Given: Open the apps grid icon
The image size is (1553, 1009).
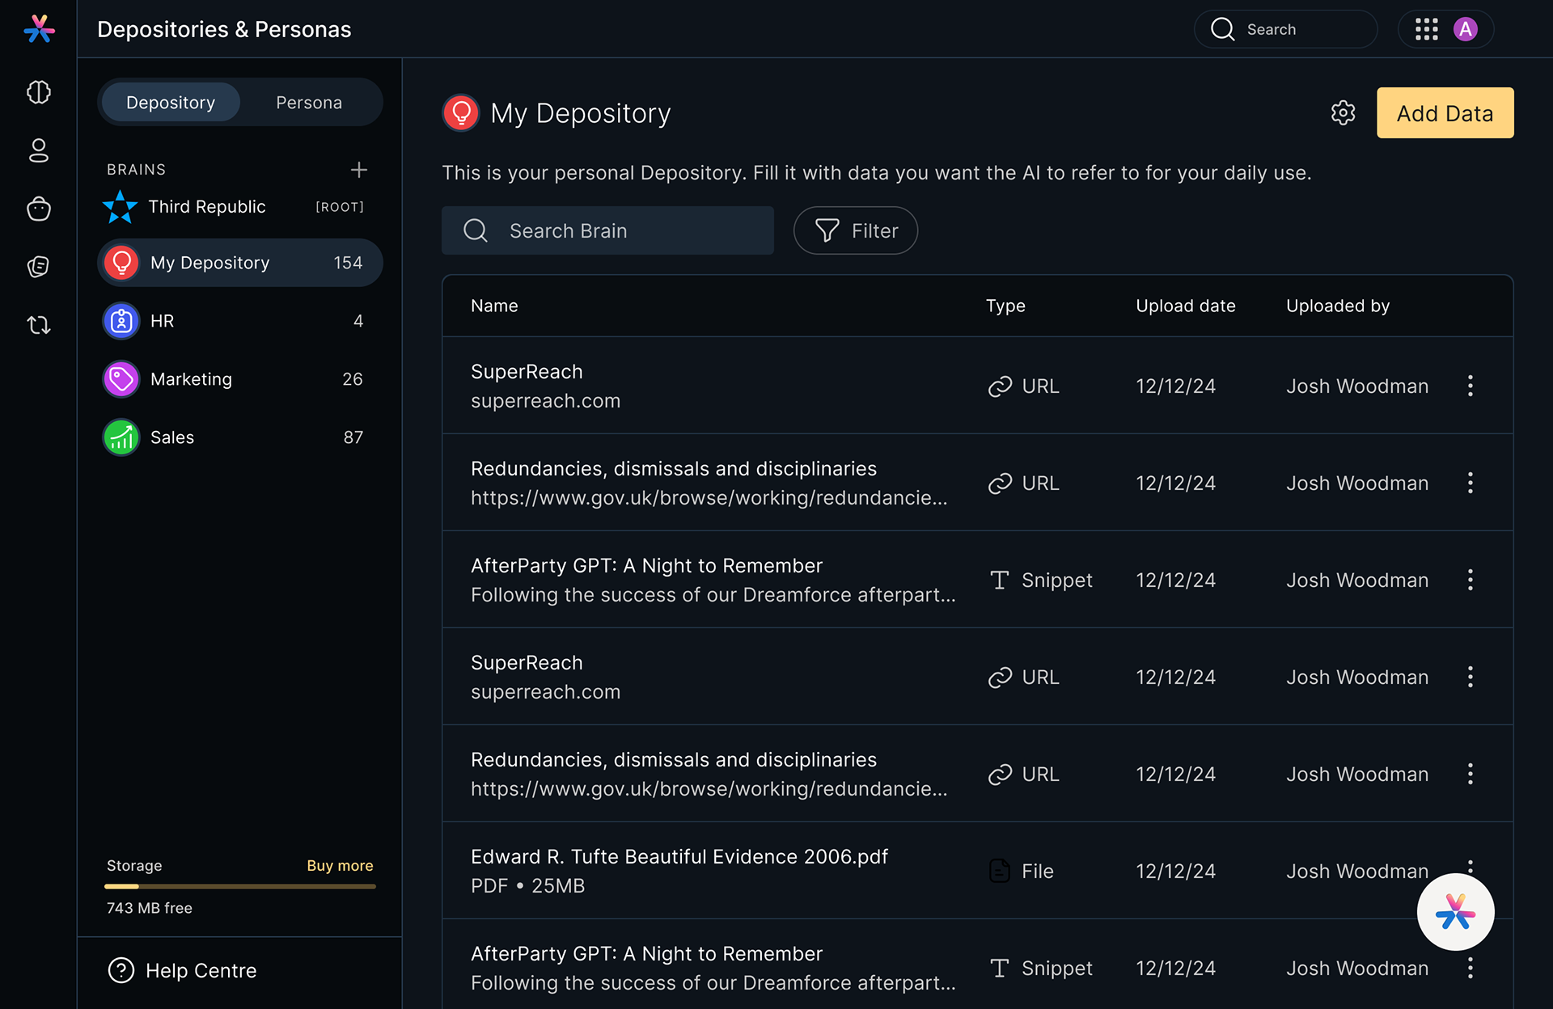Looking at the screenshot, I should point(1426,30).
